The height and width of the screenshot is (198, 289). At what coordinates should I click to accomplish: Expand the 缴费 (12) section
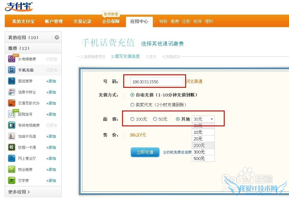pyautogui.click(x=33, y=48)
